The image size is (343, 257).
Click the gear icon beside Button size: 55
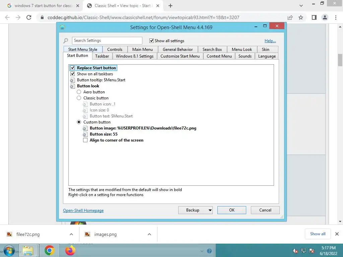[x=85, y=134]
